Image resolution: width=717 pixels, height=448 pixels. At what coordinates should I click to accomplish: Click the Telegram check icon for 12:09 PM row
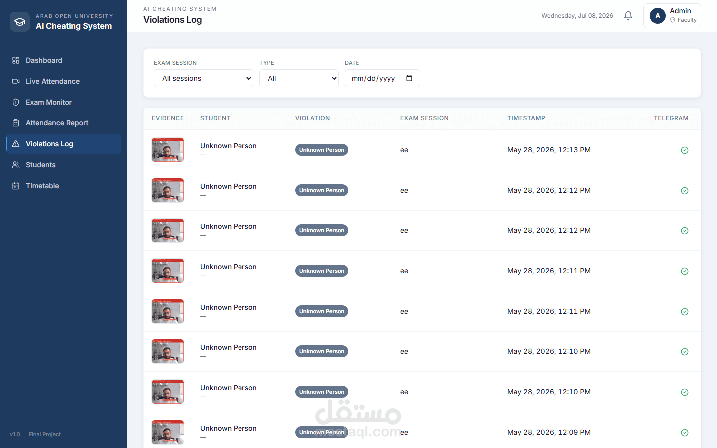tap(685, 433)
